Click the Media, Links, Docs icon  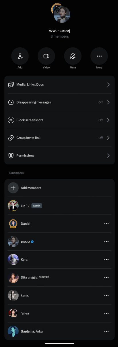coord(11,84)
